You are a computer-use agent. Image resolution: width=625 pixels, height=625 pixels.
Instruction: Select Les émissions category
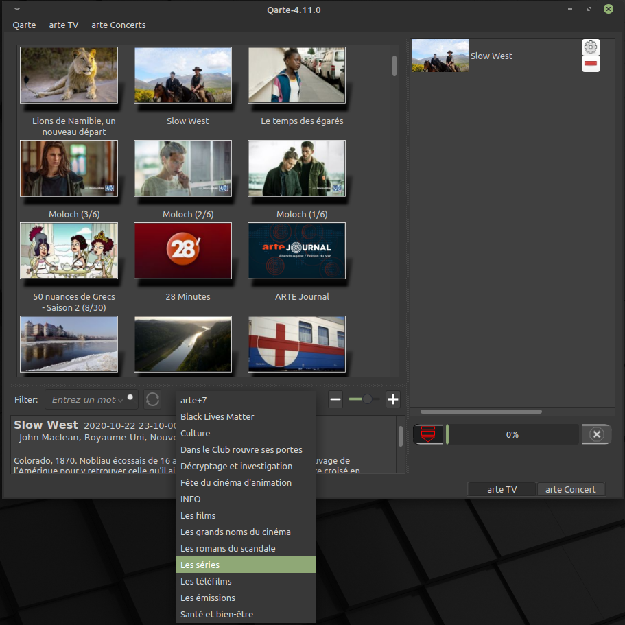[x=246, y=598]
